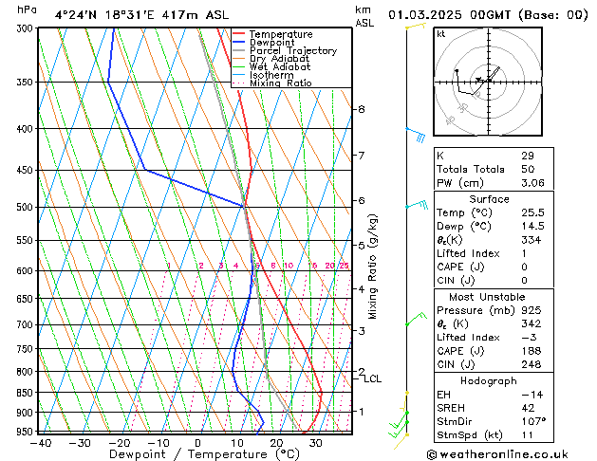
Task: Click the green wind barb near 700 hPa
Action: 414,319
